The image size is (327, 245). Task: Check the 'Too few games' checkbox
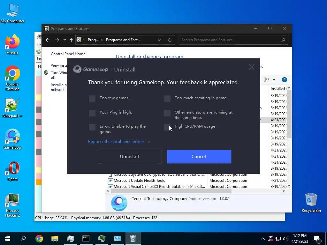click(92, 99)
